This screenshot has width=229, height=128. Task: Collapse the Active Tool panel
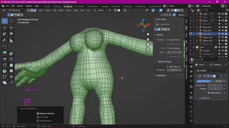155,19
